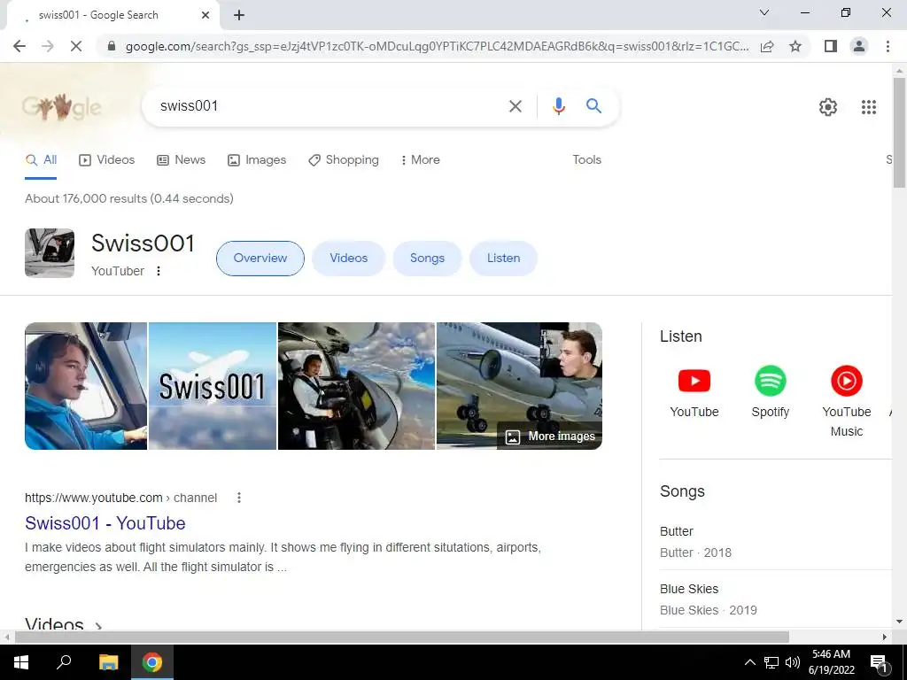Click inside the swiss001 search field
Screen dimensions: 907x680
(329, 106)
